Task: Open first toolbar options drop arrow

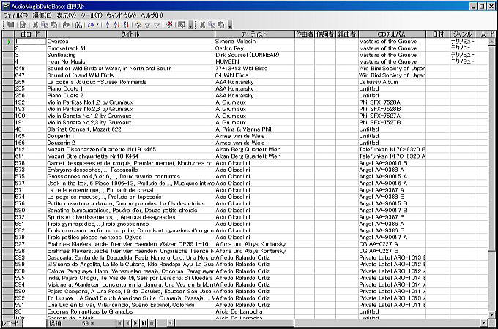Action: [190, 25]
